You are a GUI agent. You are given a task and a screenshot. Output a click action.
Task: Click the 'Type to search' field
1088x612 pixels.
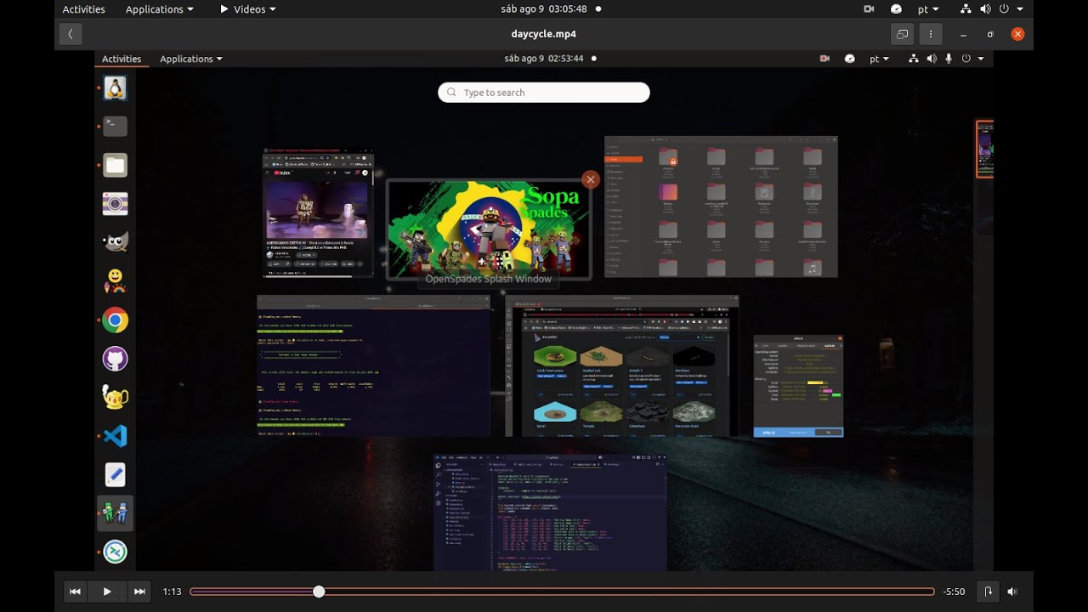click(544, 93)
